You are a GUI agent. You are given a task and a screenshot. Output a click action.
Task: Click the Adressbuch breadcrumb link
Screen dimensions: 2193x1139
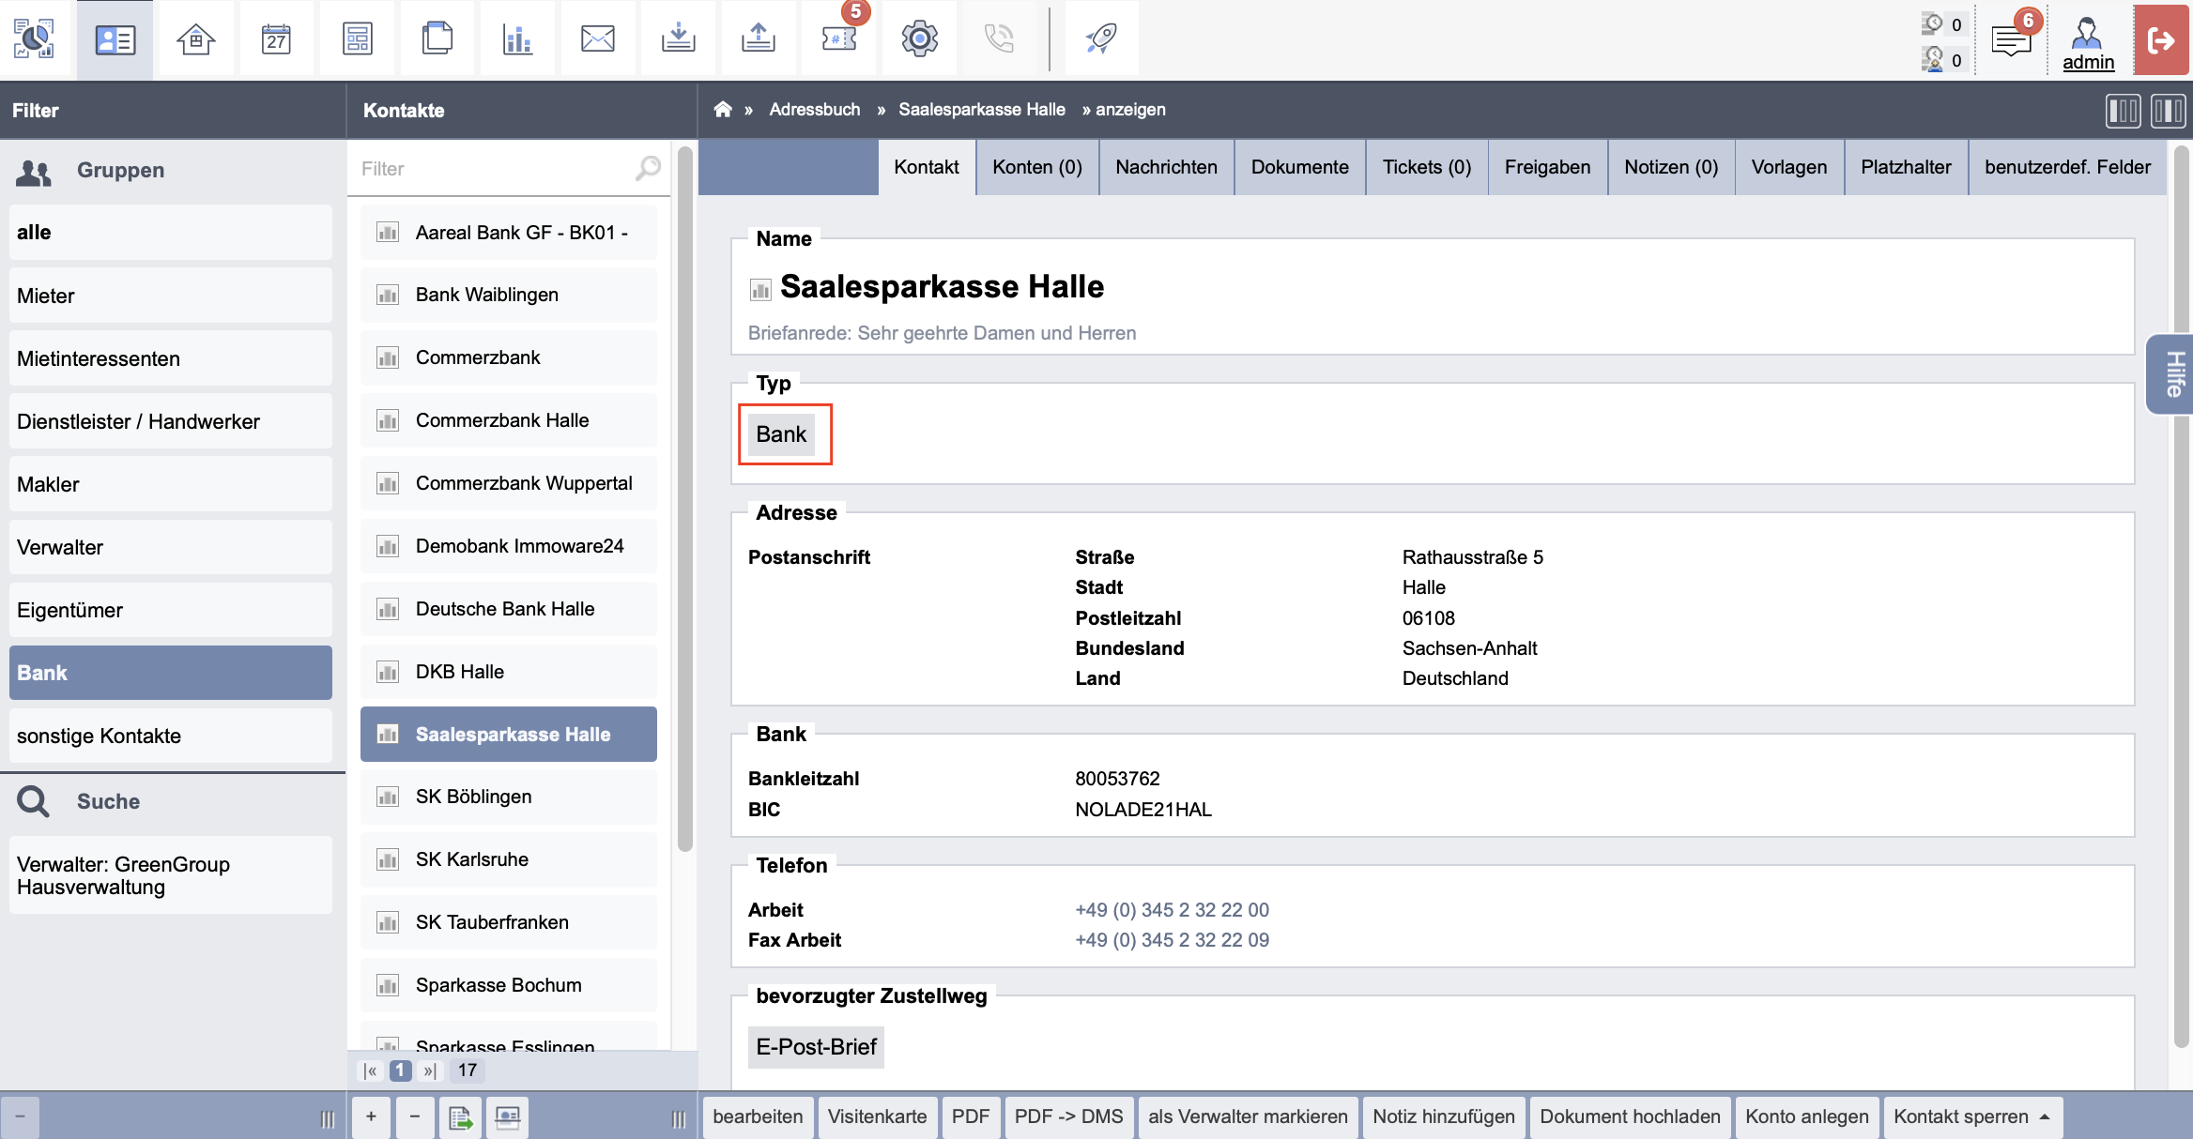tap(814, 110)
